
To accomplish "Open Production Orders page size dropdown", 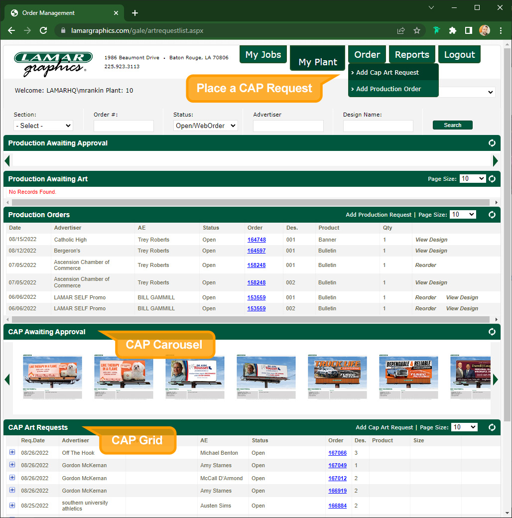I will point(463,215).
